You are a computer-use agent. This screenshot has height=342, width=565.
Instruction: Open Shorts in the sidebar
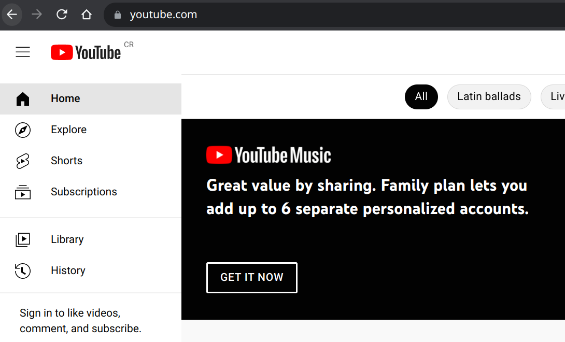(90, 161)
